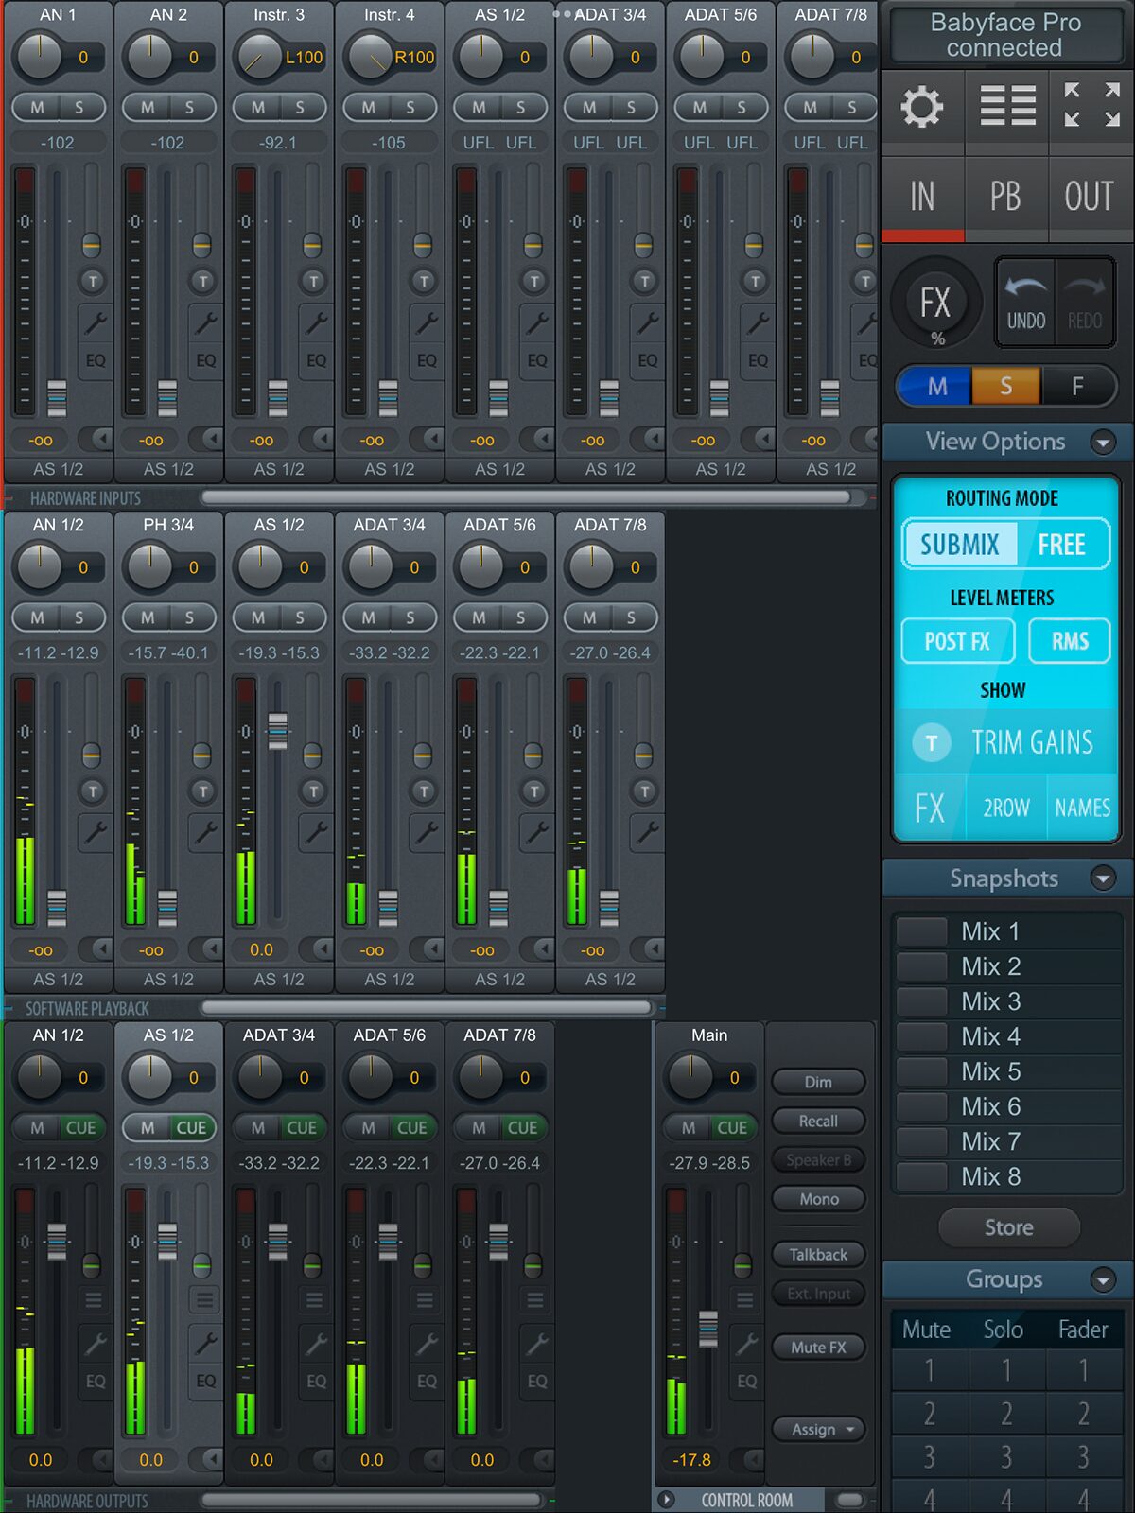Store the current snapshot
The width and height of the screenshot is (1135, 1513).
pos(1008,1227)
